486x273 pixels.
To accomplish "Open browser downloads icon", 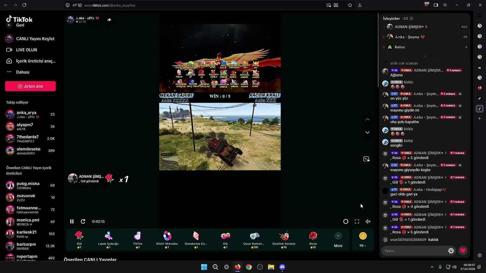I will pyautogui.click(x=360, y=5).
